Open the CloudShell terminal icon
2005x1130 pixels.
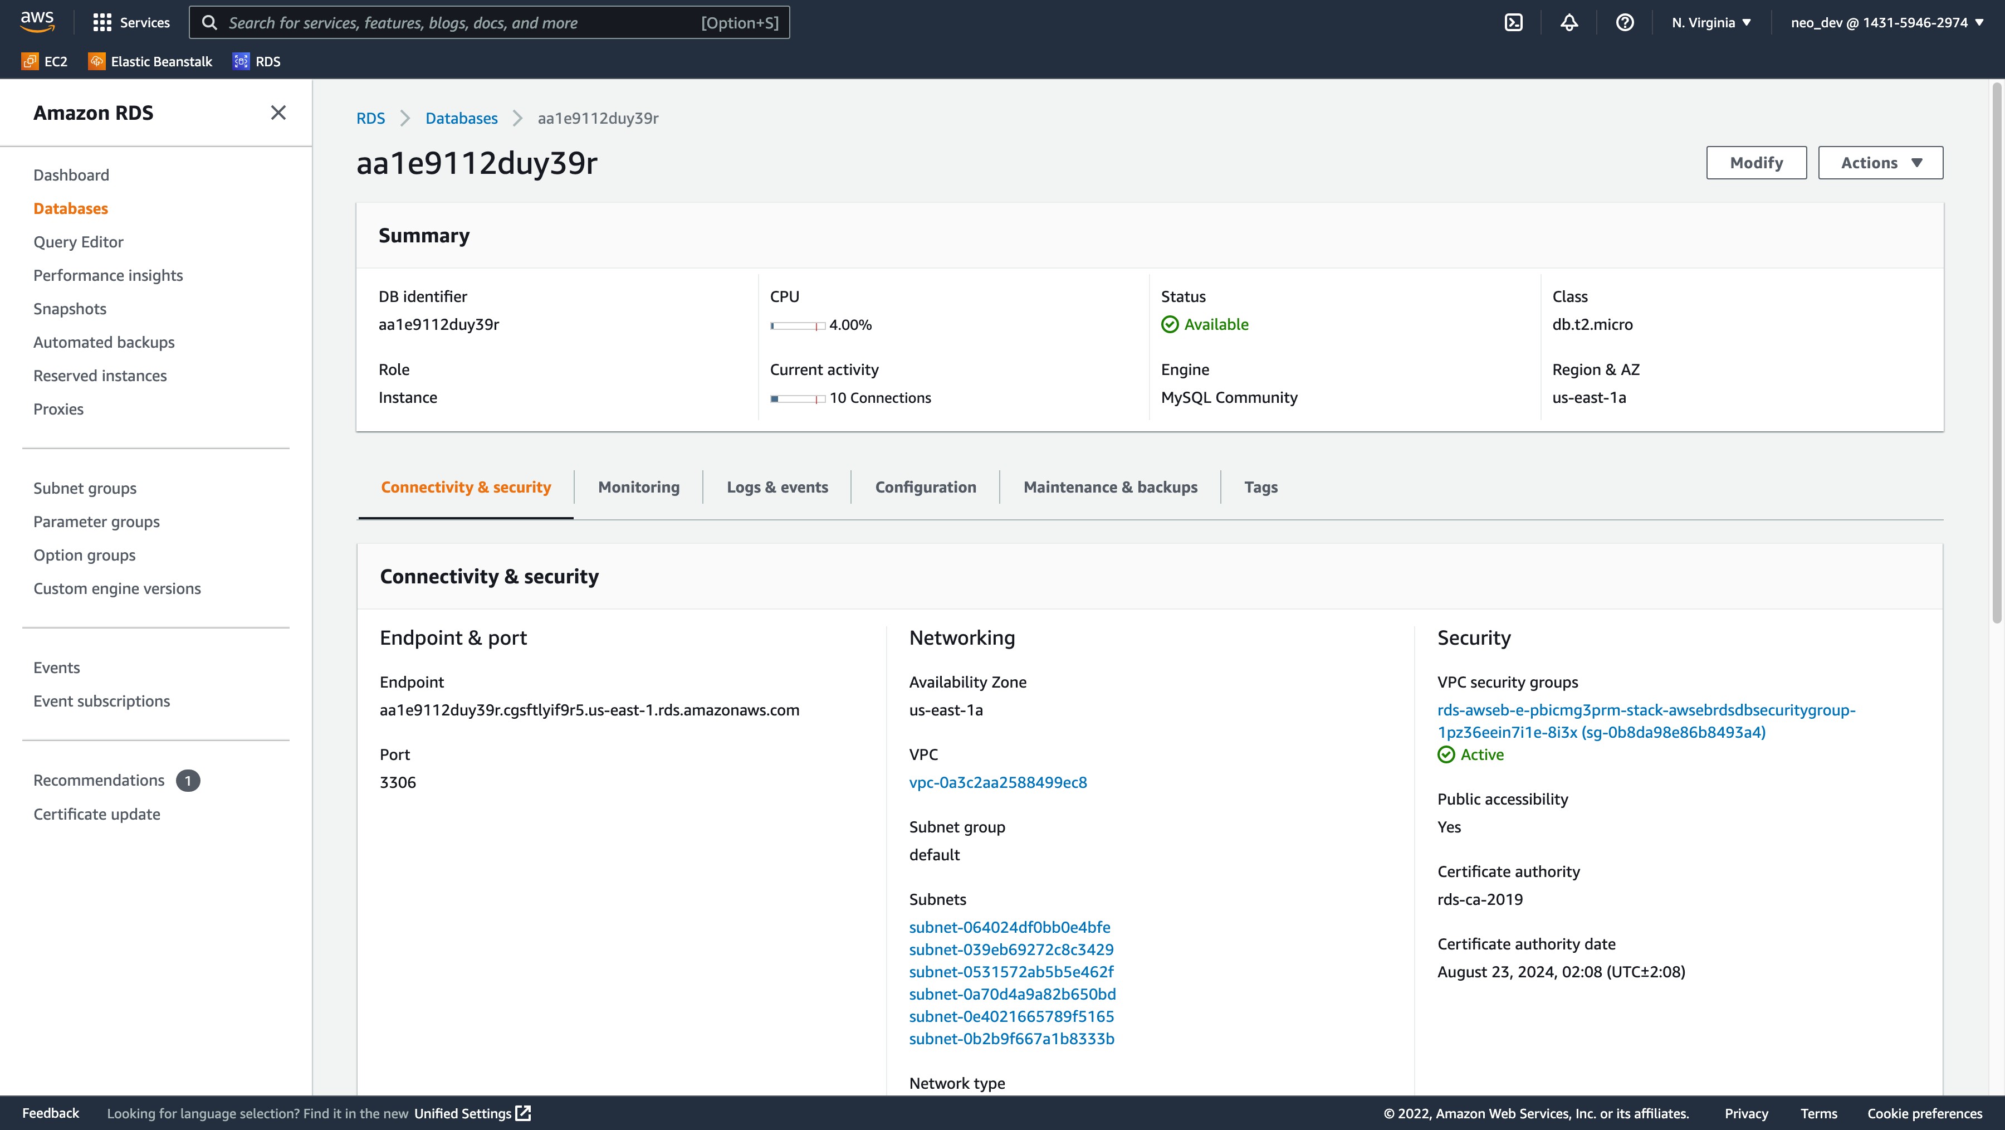pyautogui.click(x=1513, y=23)
